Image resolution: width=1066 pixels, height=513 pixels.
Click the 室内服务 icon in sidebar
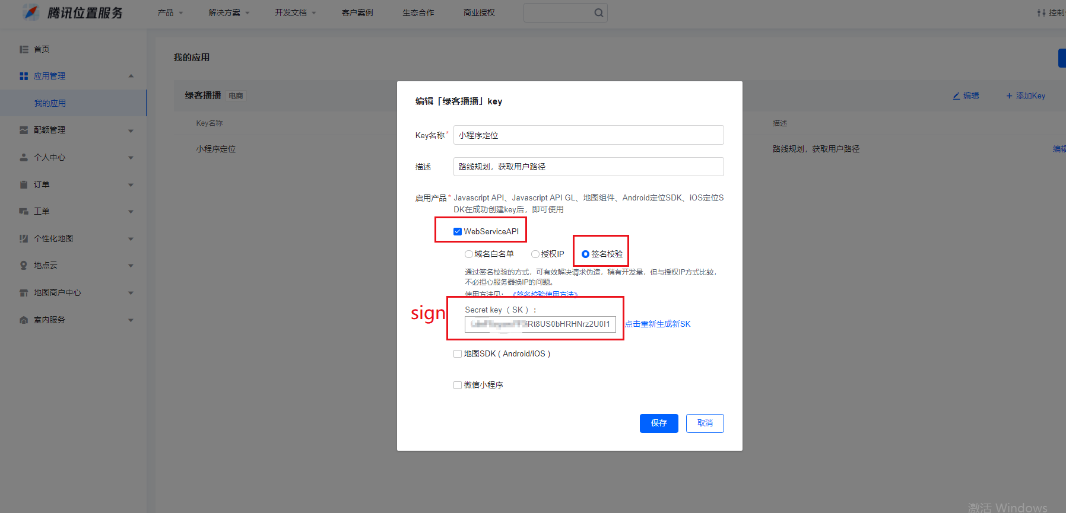point(24,320)
